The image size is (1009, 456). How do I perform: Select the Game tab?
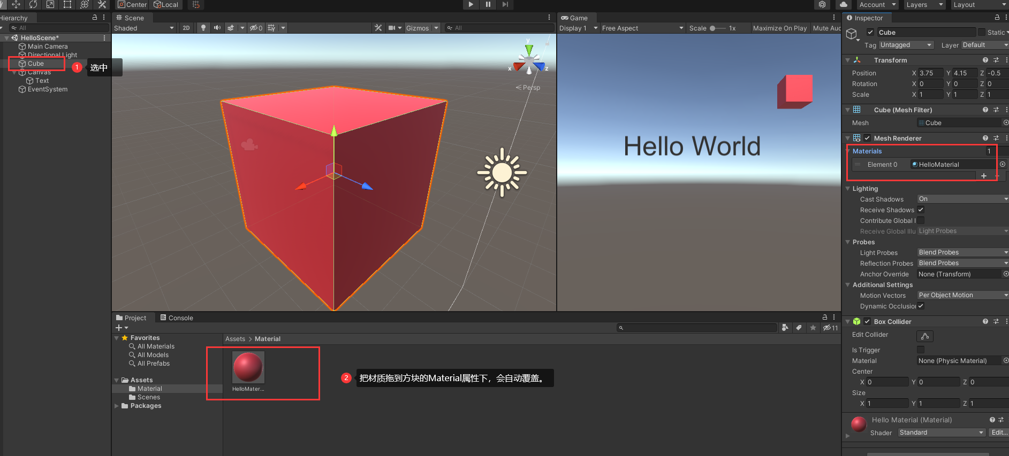pos(574,18)
